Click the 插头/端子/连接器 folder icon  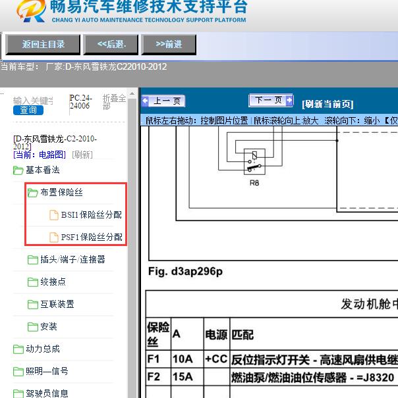[x=32, y=260]
